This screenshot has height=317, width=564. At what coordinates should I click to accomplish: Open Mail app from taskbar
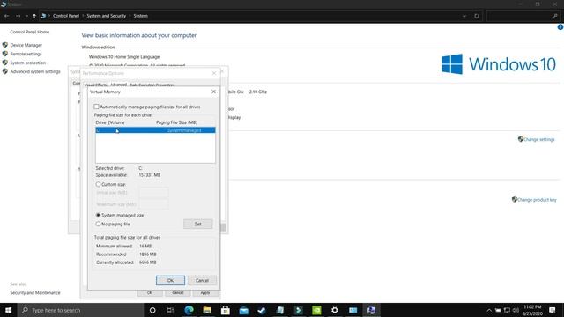pos(243,310)
